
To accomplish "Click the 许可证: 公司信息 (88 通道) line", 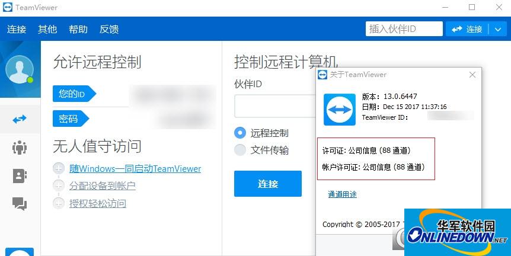I will tap(366, 151).
